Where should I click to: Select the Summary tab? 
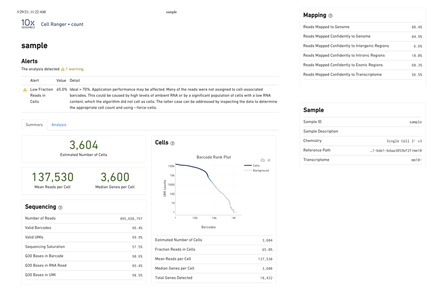34,125
